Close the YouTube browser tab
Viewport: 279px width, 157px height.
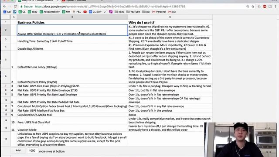[x=102, y=0]
